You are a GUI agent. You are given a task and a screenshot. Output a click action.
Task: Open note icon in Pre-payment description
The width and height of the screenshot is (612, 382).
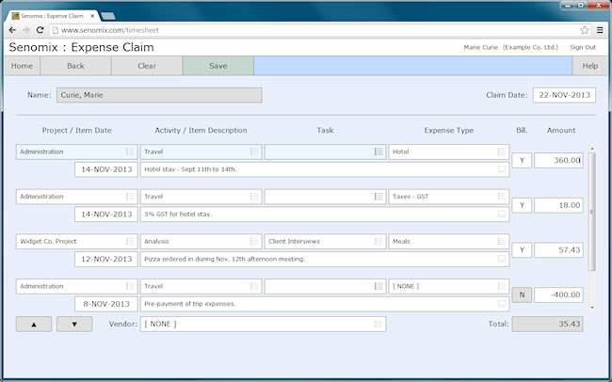point(502,304)
